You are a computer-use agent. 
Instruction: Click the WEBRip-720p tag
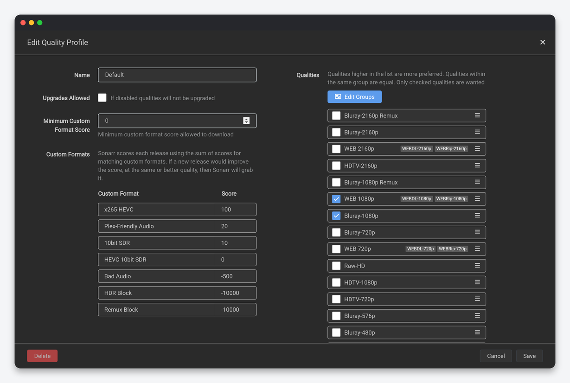pos(453,249)
